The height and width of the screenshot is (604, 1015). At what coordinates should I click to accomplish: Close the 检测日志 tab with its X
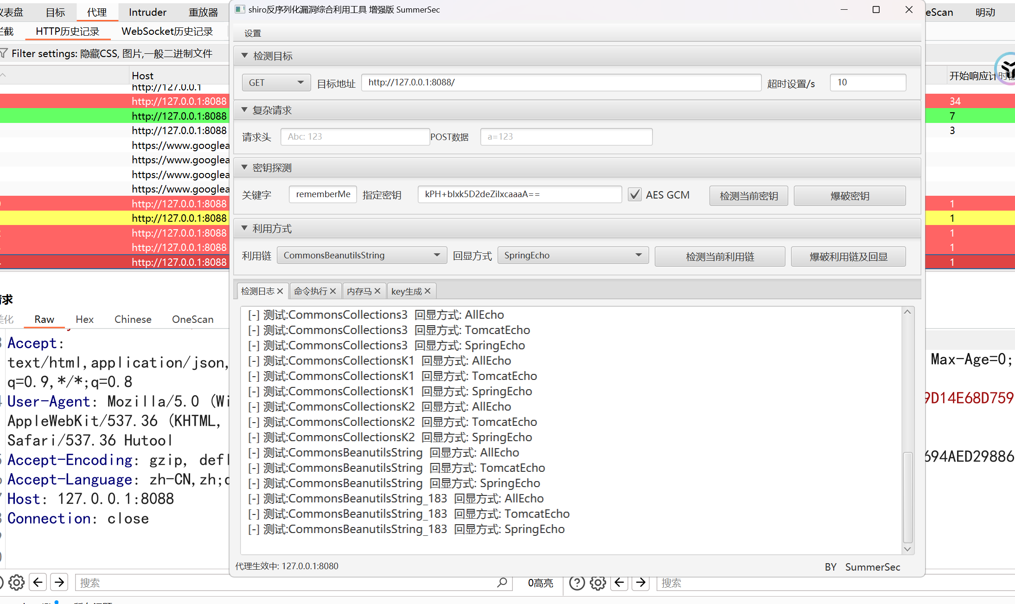click(x=280, y=291)
